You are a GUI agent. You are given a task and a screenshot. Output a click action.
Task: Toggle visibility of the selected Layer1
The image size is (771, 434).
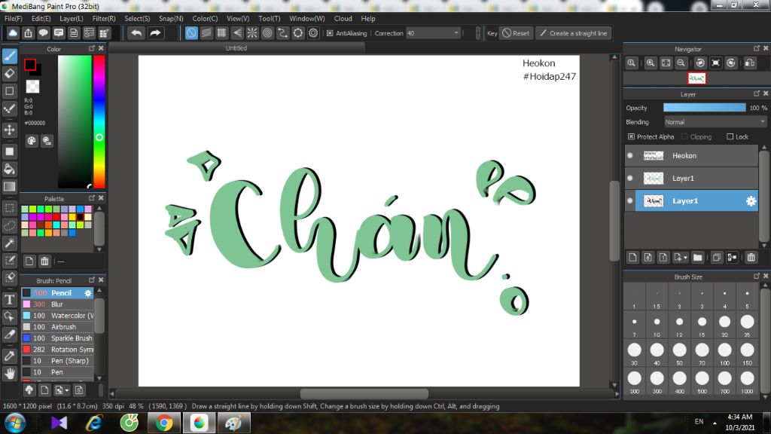[630, 200]
